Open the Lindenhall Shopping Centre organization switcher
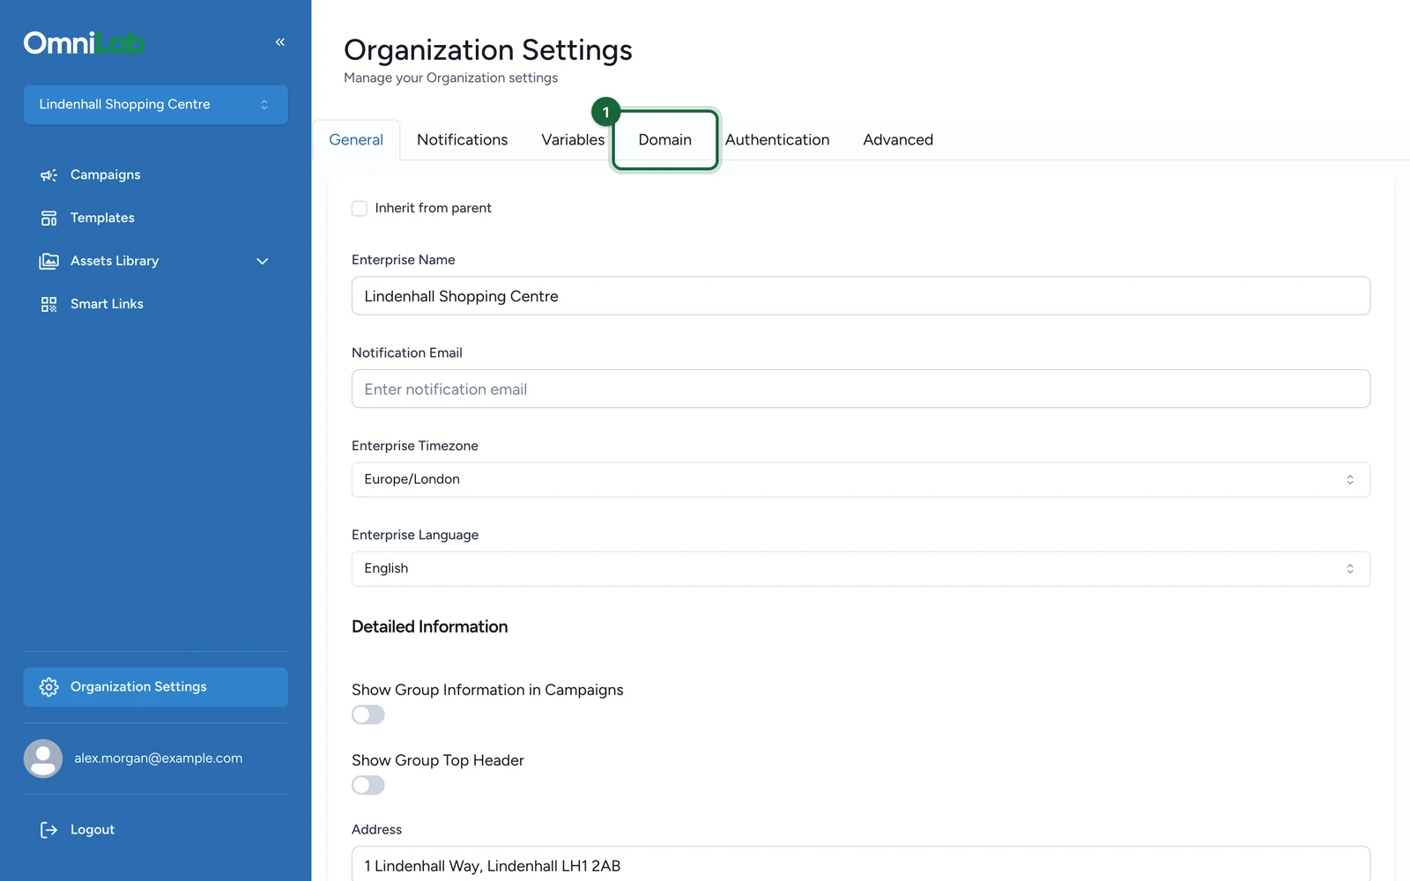Screen dimensions: 1410x881 pos(155,105)
